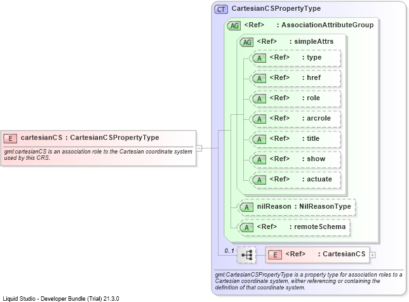Click the A icon of actuate attribute
This screenshot has height=302, width=409.
[259, 180]
